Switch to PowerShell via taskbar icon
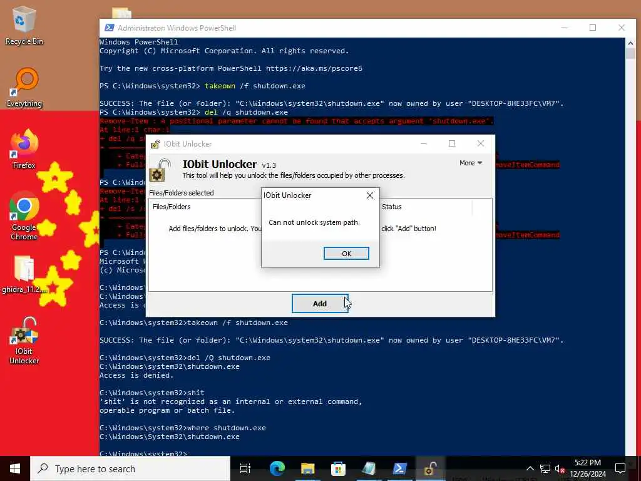Image resolution: width=641 pixels, height=481 pixels. (399, 468)
